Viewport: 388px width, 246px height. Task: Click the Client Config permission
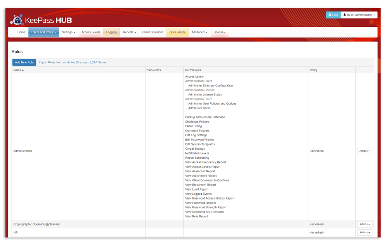(194, 126)
